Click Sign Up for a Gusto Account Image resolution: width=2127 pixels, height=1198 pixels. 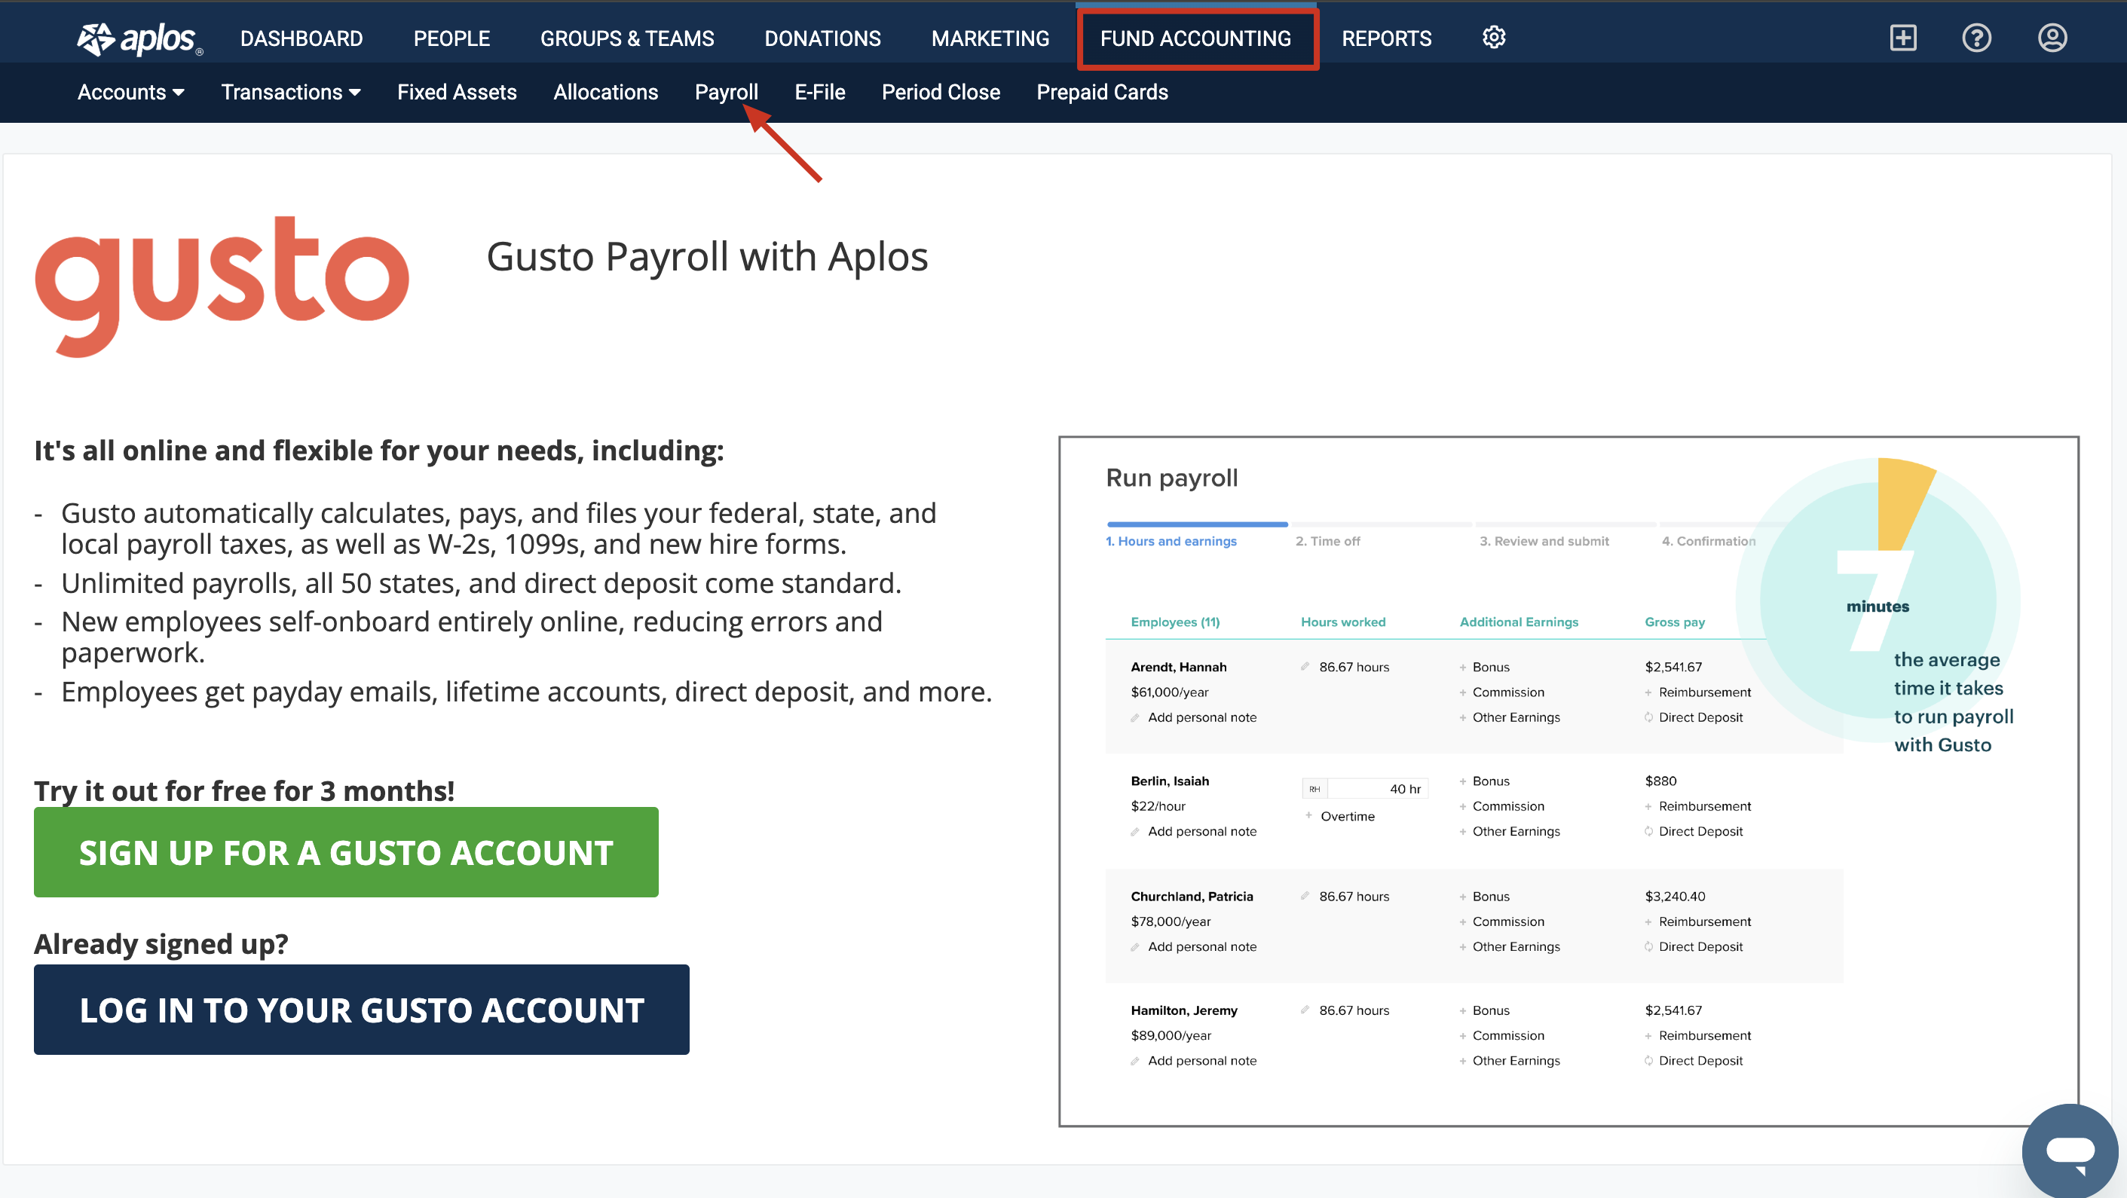(346, 852)
